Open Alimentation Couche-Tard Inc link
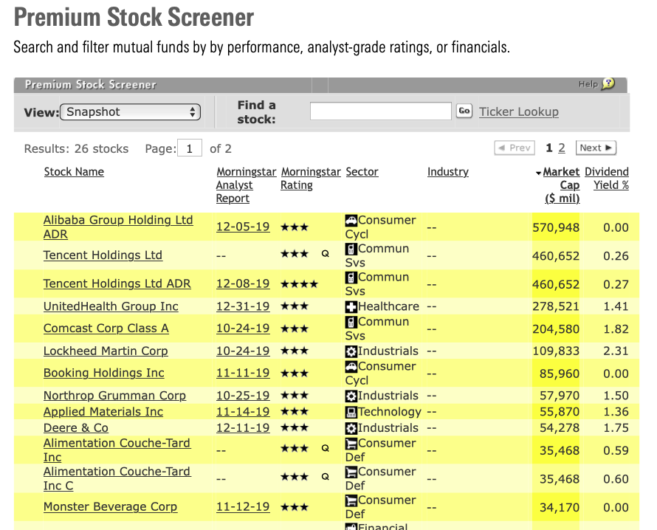 coord(117,450)
